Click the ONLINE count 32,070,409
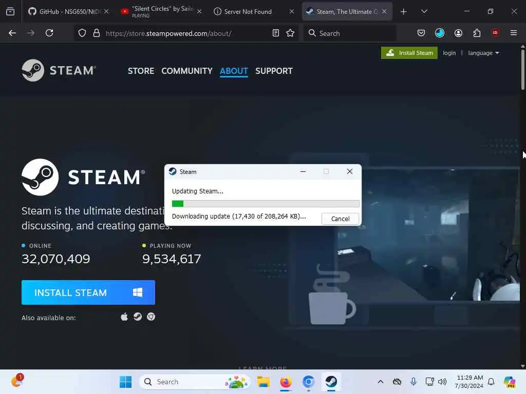The height and width of the screenshot is (394, 526). pos(55,259)
